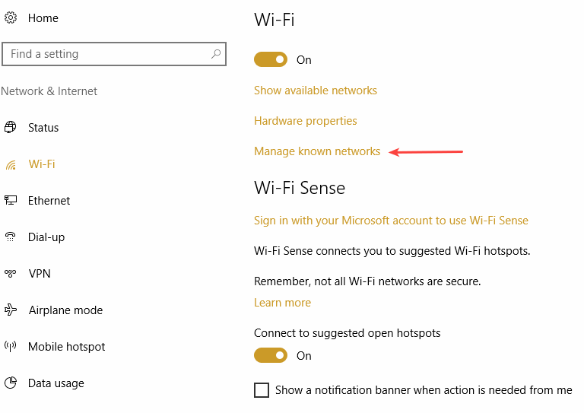Click the search magnifier icon

[216, 54]
